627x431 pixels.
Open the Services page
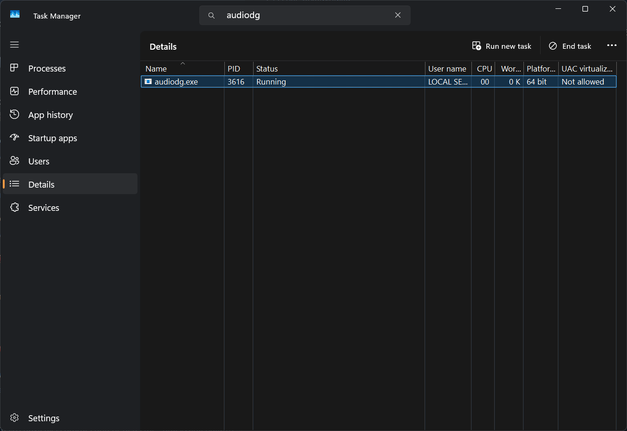[x=43, y=208]
